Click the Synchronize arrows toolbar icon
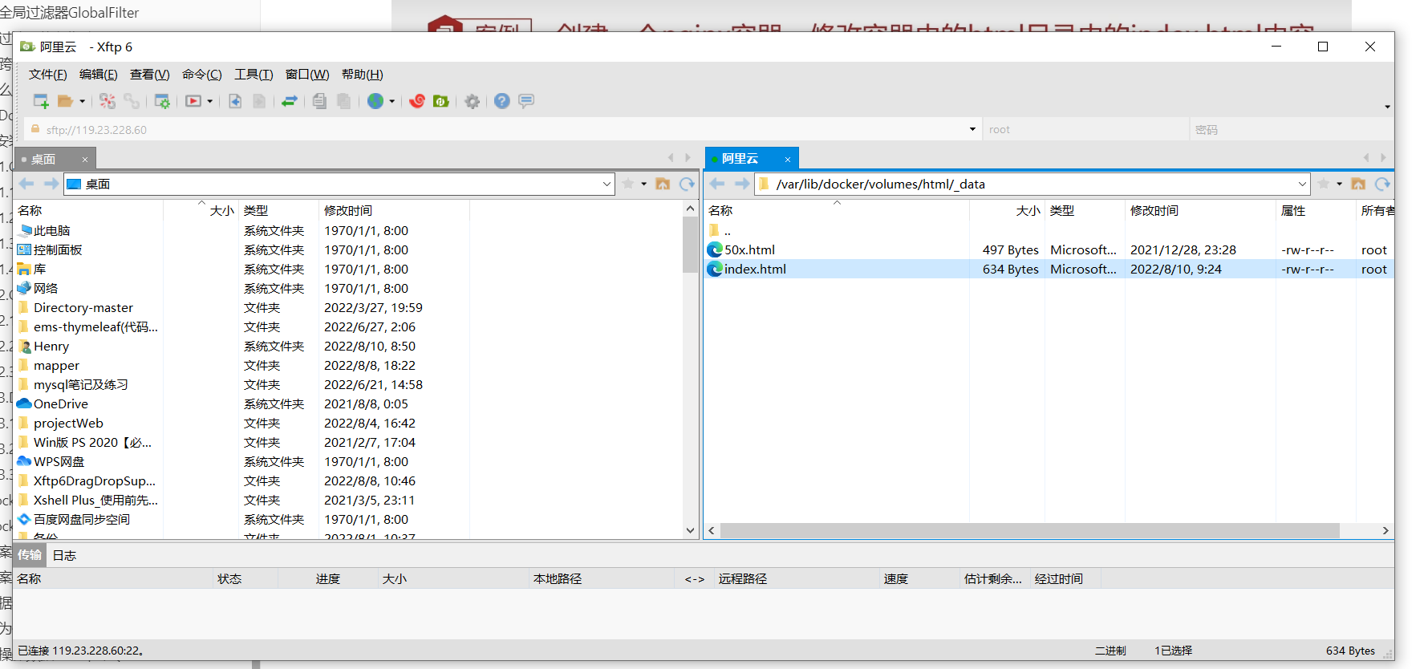 click(x=290, y=101)
